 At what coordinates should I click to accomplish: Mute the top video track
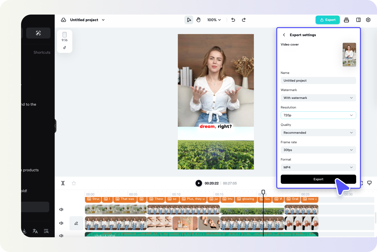pyautogui.click(x=61, y=209)
